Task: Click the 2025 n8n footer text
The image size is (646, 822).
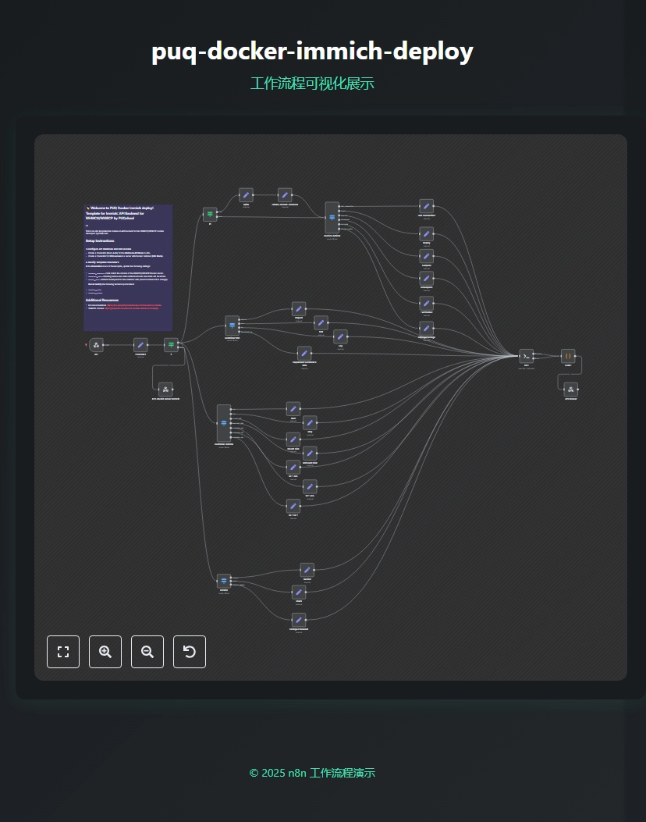Action: pos(312,773)
